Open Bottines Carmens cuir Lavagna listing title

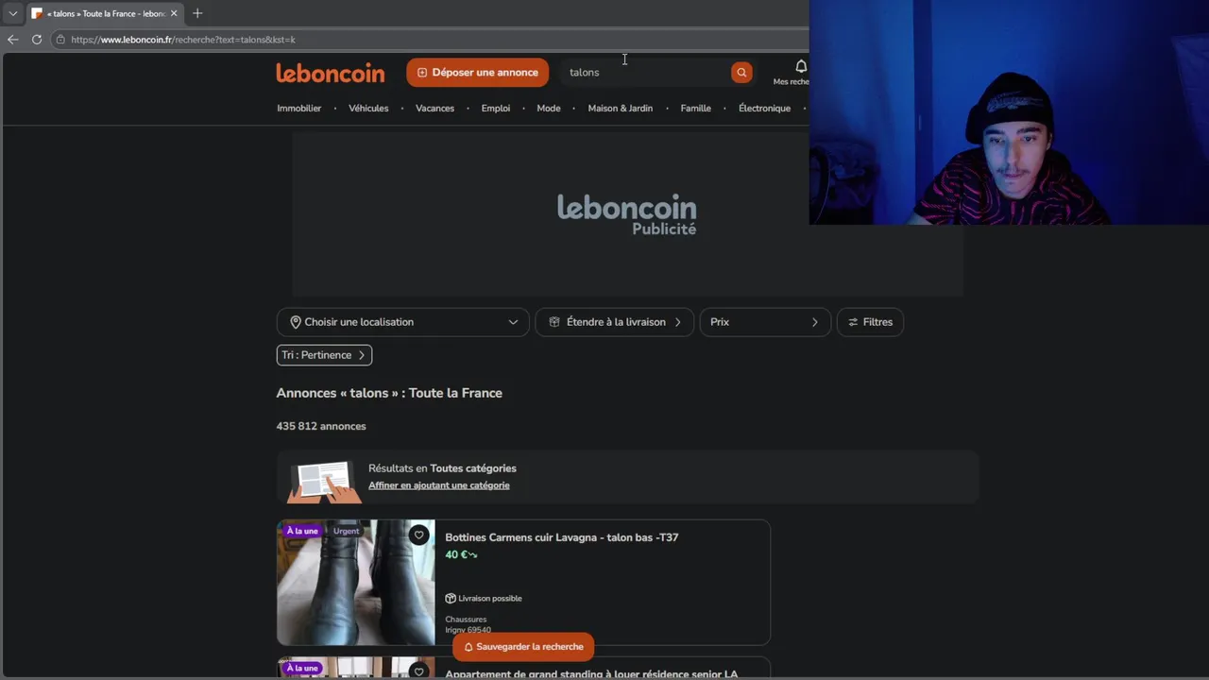click(562, 537)
